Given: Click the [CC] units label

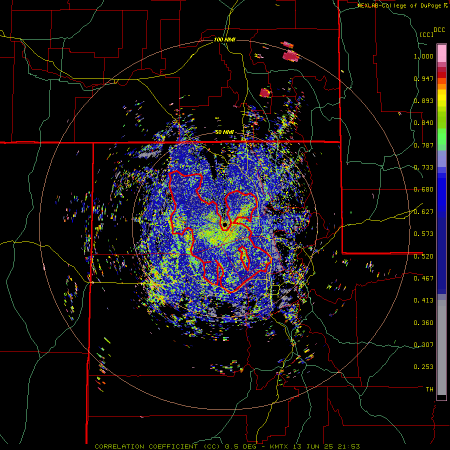Looking at the screenshot, I should (427, 34).
